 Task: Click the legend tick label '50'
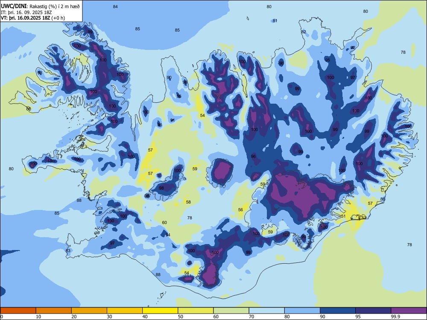181,317
